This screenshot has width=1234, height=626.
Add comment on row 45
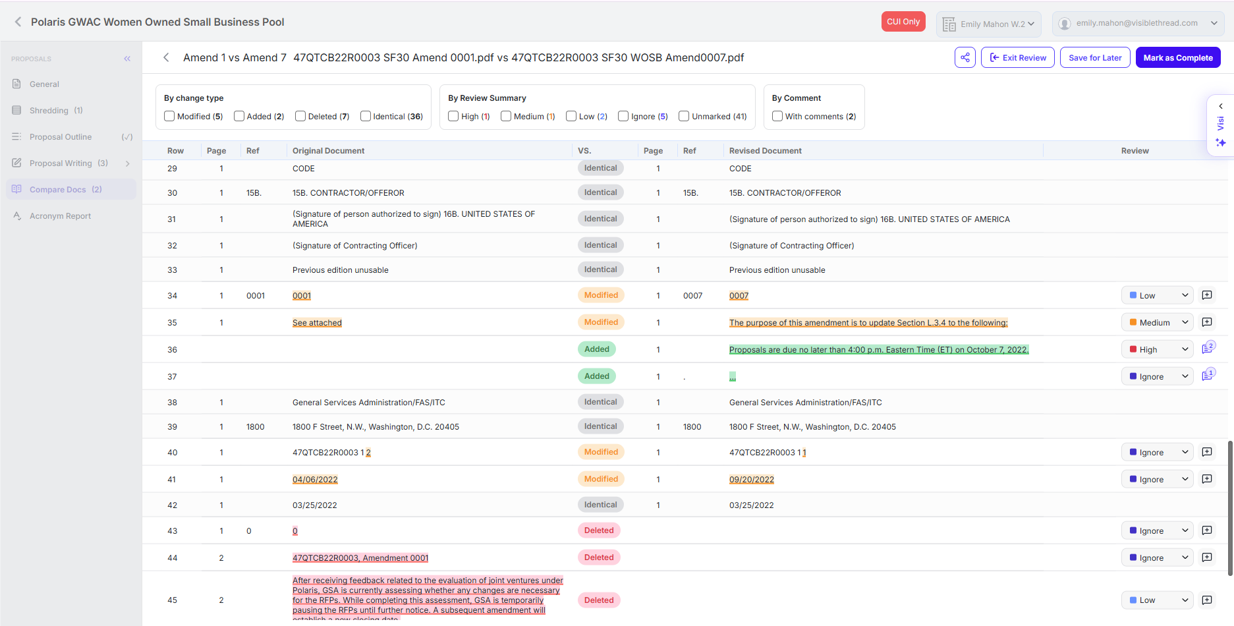click(1207, 600)
